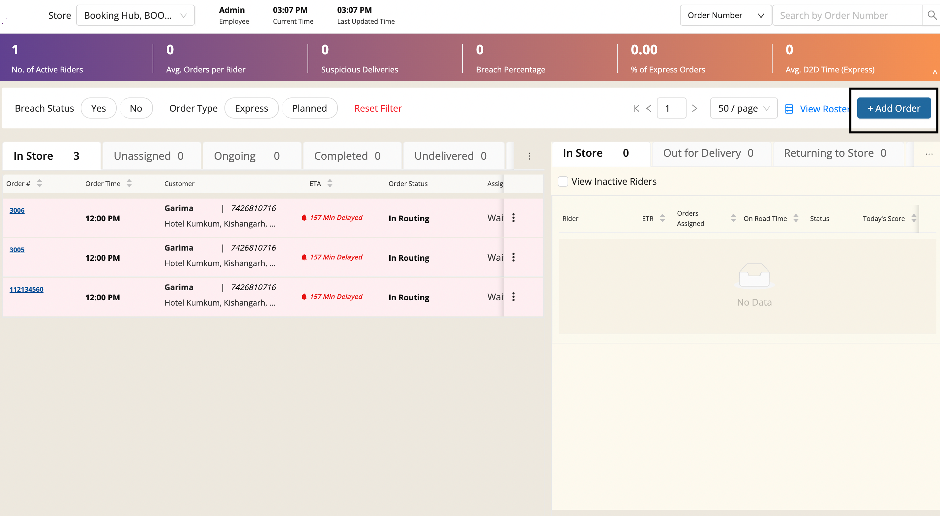Open more options beside Undelivered tab
The width and height of the screenshot is (940, 516).
click(x=529, y=156)
